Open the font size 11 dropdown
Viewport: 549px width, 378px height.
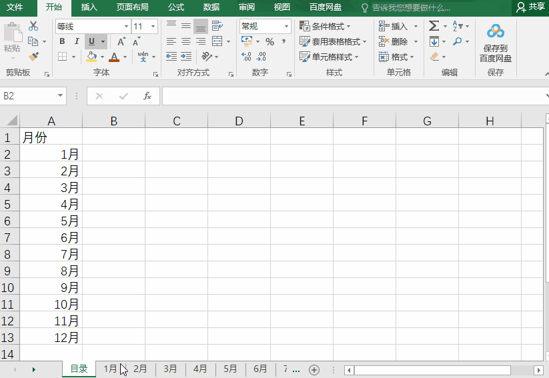click(x=153, y=26)
